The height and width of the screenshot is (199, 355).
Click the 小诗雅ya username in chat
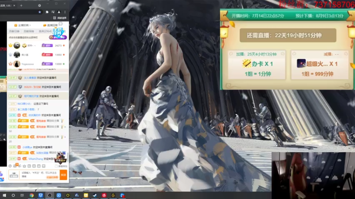pyautogui.click(x=27, y=147)
